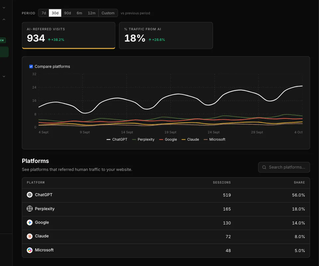
Task: Click the Perplexity logo icon in table
Action: point(30,208)
